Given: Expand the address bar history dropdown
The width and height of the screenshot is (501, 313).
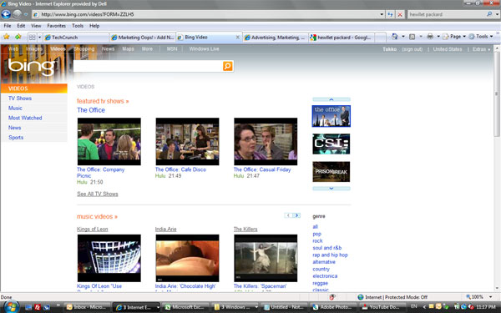Looking at the screenshot, I should point(382,14).
